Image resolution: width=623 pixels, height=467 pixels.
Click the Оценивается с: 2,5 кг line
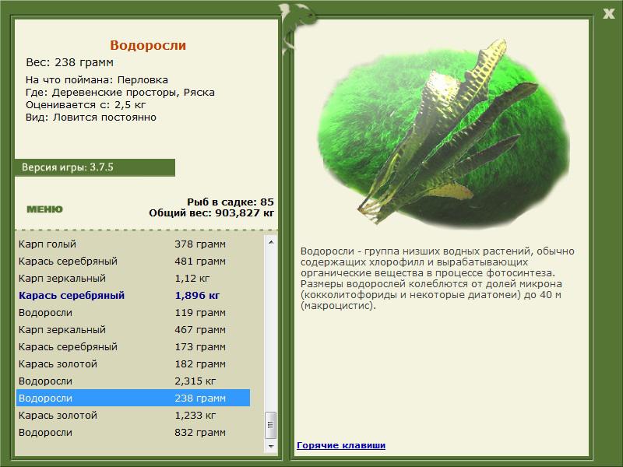(x=86, y=105)
